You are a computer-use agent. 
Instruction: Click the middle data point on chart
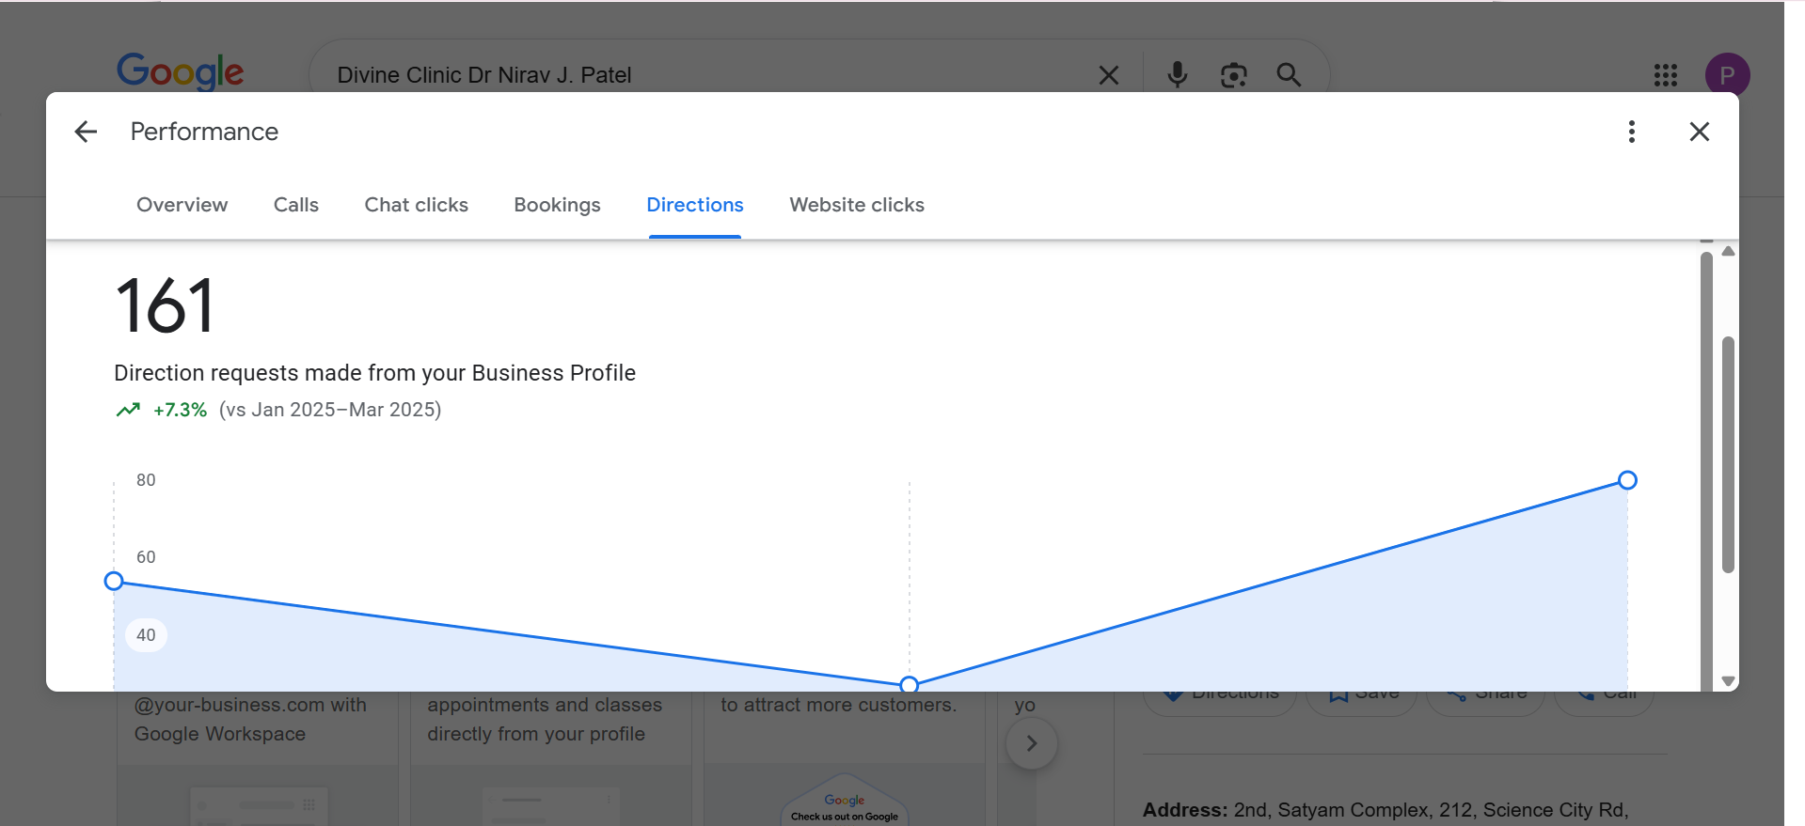(909, 684)
